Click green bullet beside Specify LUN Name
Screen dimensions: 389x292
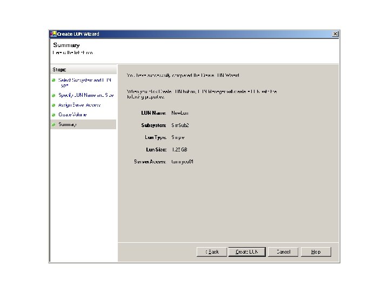pos(53,96)
